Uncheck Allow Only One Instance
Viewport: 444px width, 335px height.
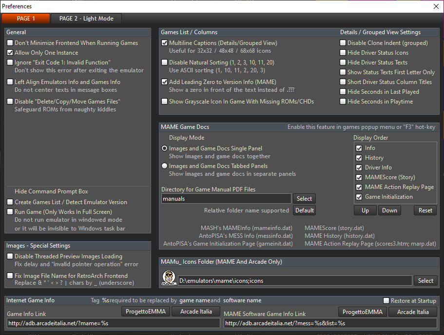coord(10,53)
